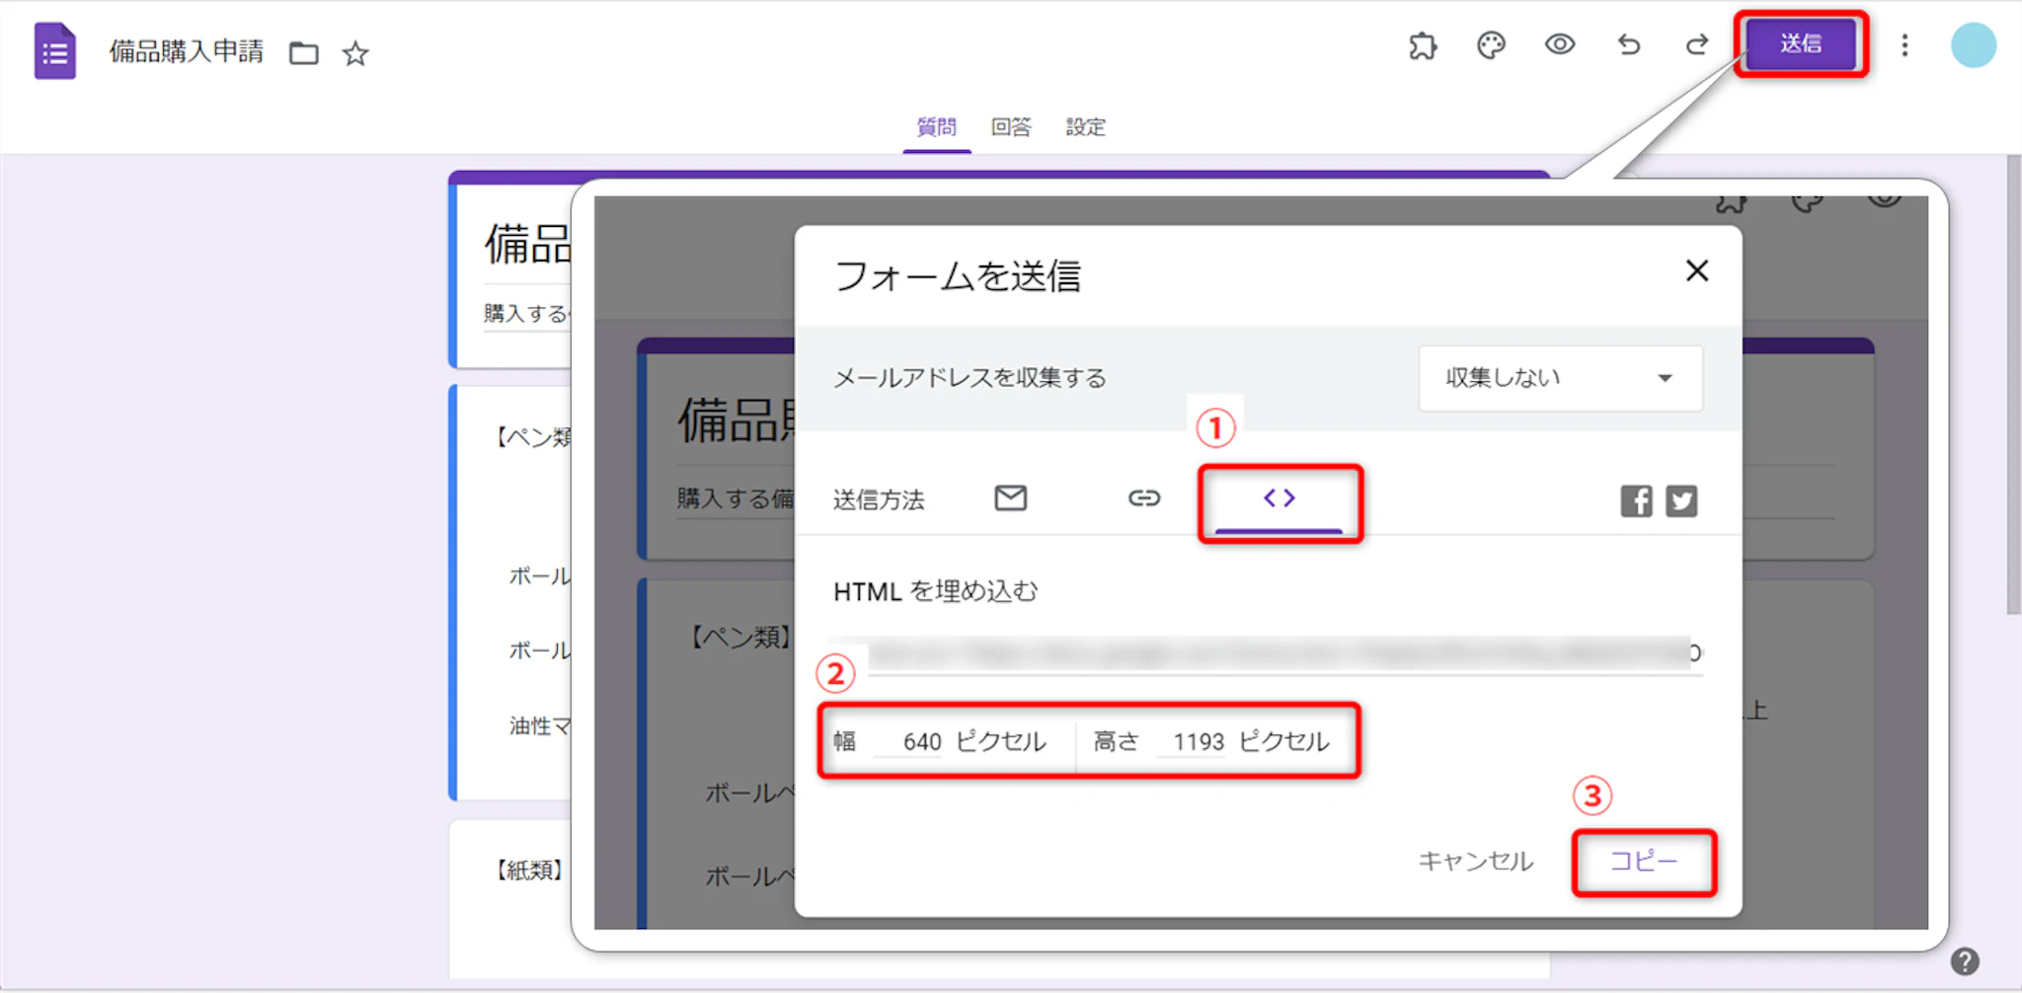Open the move to folder icon

click(303, 53)
